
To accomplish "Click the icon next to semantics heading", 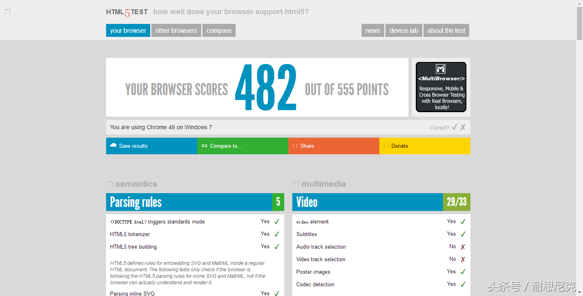I will click(x=110, y=184).
